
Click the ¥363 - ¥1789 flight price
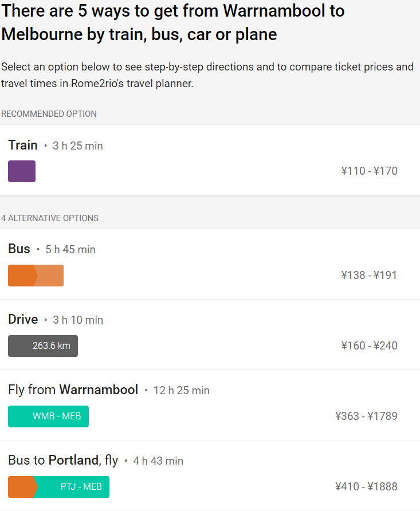click(366, 416)
